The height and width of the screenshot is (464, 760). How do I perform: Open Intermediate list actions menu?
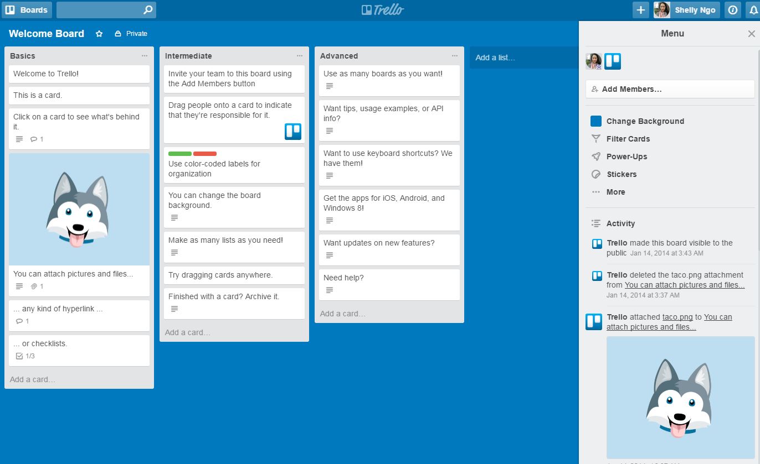point(300,56)
